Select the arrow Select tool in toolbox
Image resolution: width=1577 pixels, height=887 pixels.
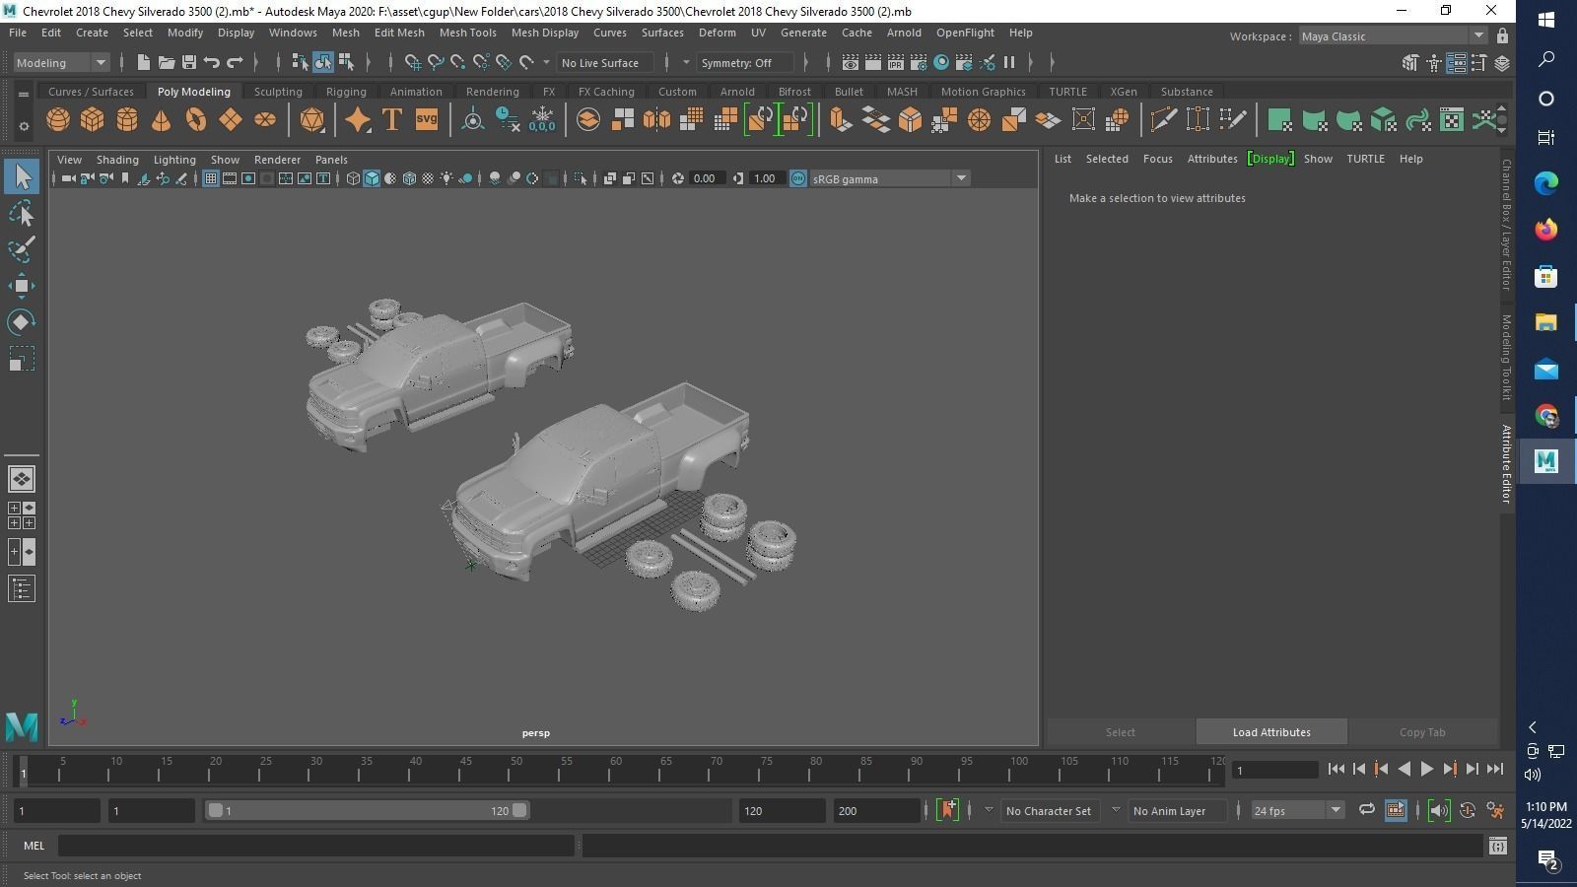(22, 177)
